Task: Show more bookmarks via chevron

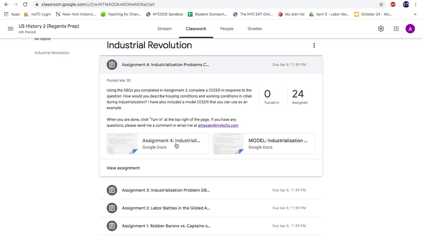Action: [415, 14]
